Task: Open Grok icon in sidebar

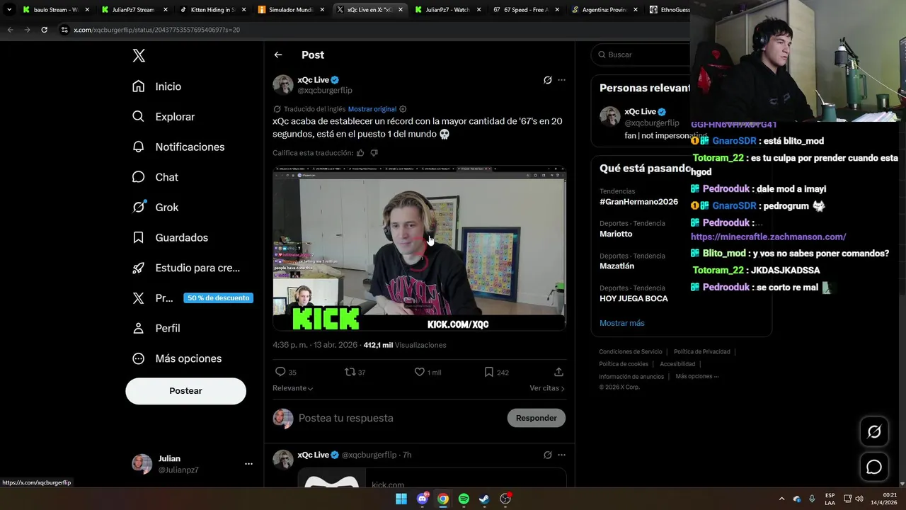Action: click(x=139, y=207)
